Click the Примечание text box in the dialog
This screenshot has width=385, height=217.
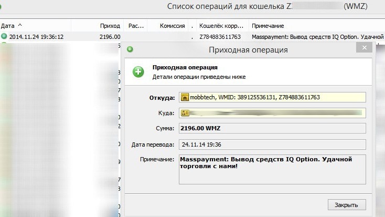tap(272, 169)
